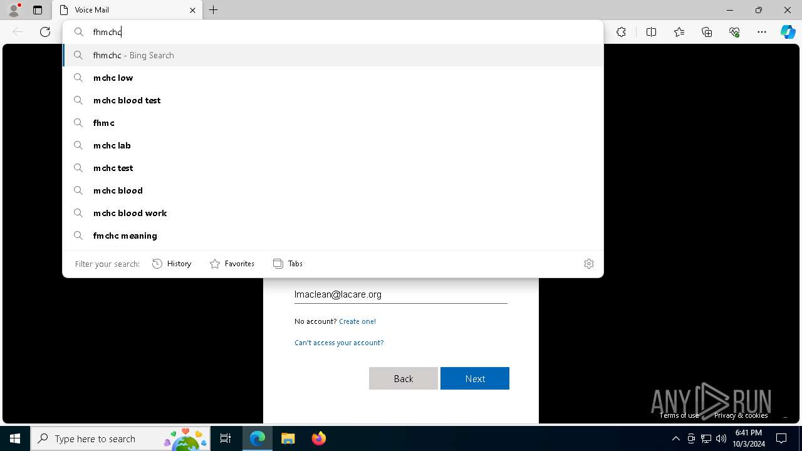Select the 'mchc test' suggestion

333,168
